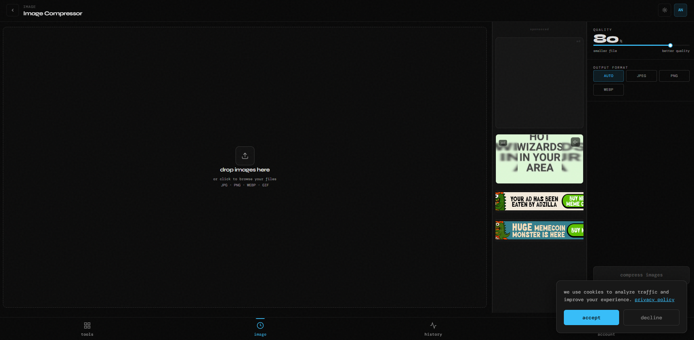
Task: Select WEBP as the output format
Action: (608, 89)
